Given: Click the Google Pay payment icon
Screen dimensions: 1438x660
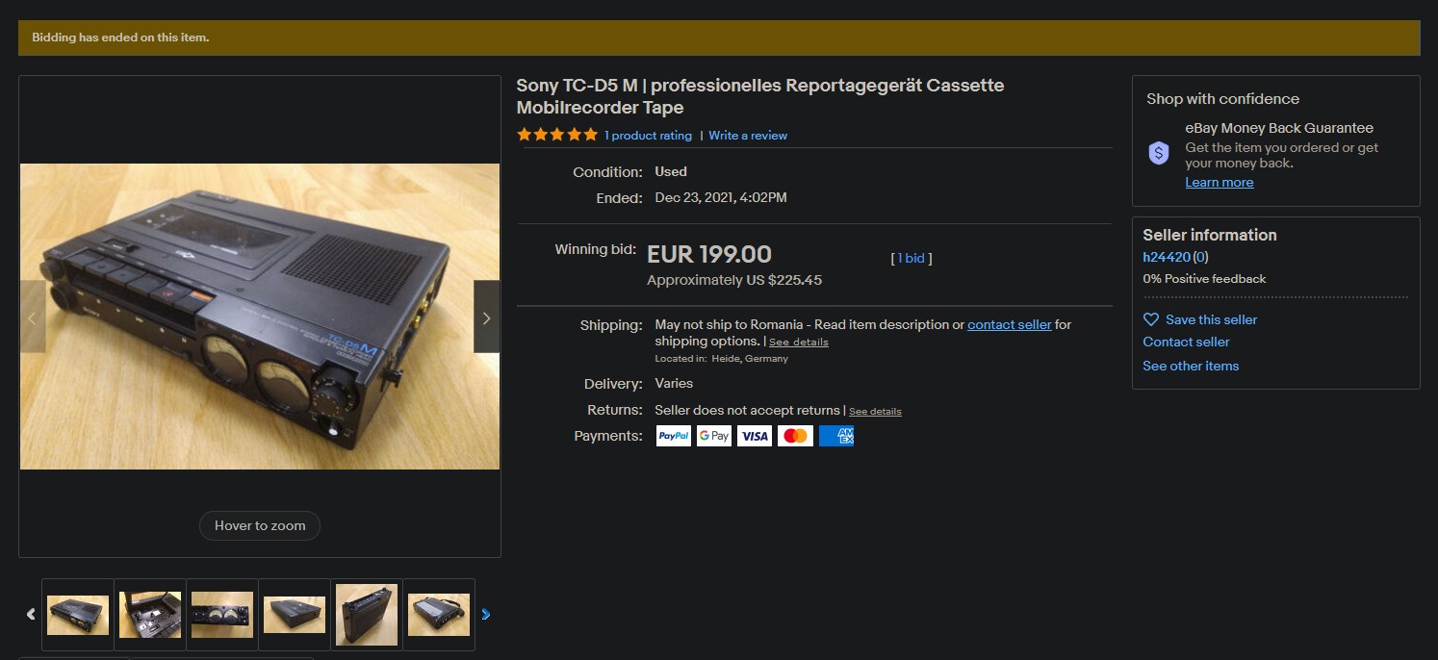Looking at the screenshot, I should 714,436.
